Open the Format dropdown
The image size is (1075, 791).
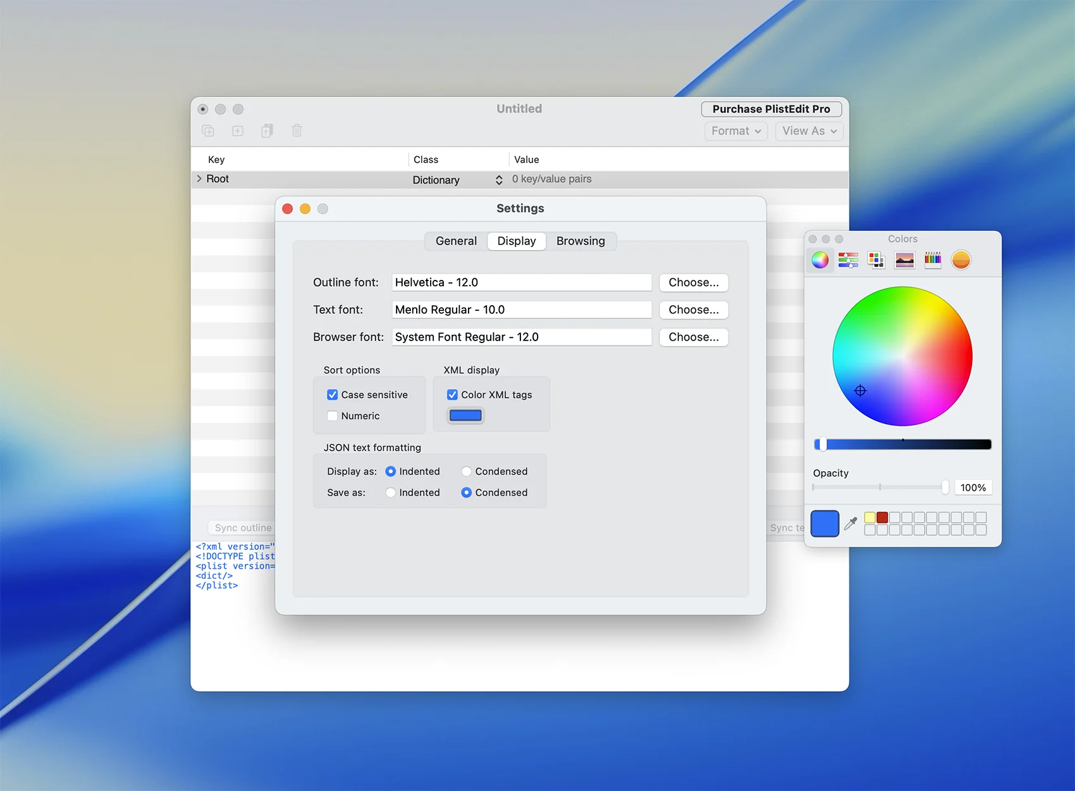[736, 131]
